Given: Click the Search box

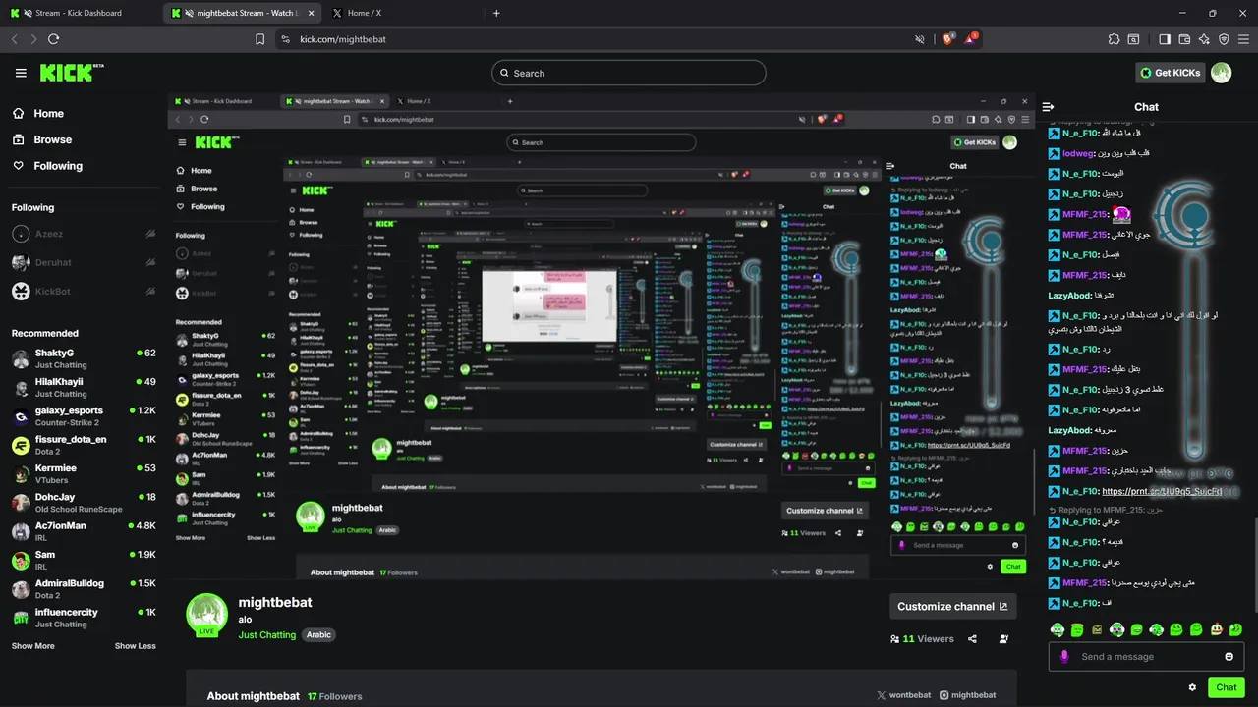Looking at the screenshot, I should [629, 73].
